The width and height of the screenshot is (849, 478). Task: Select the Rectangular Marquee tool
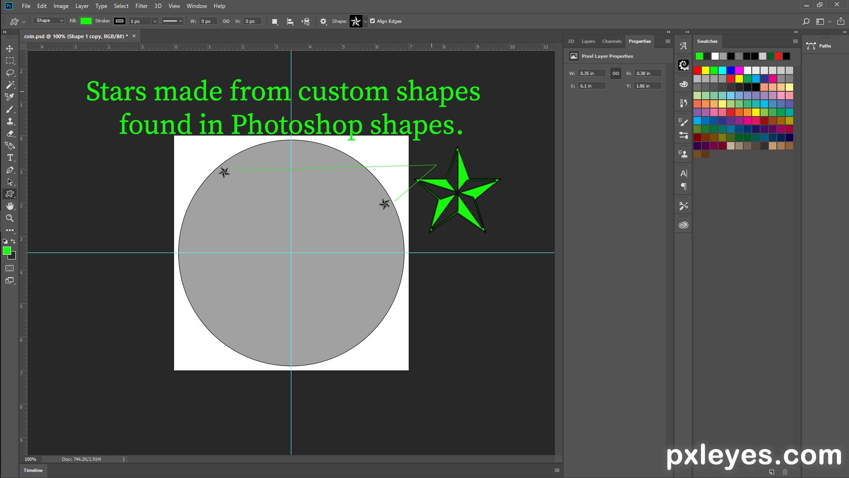click(10, 61)
